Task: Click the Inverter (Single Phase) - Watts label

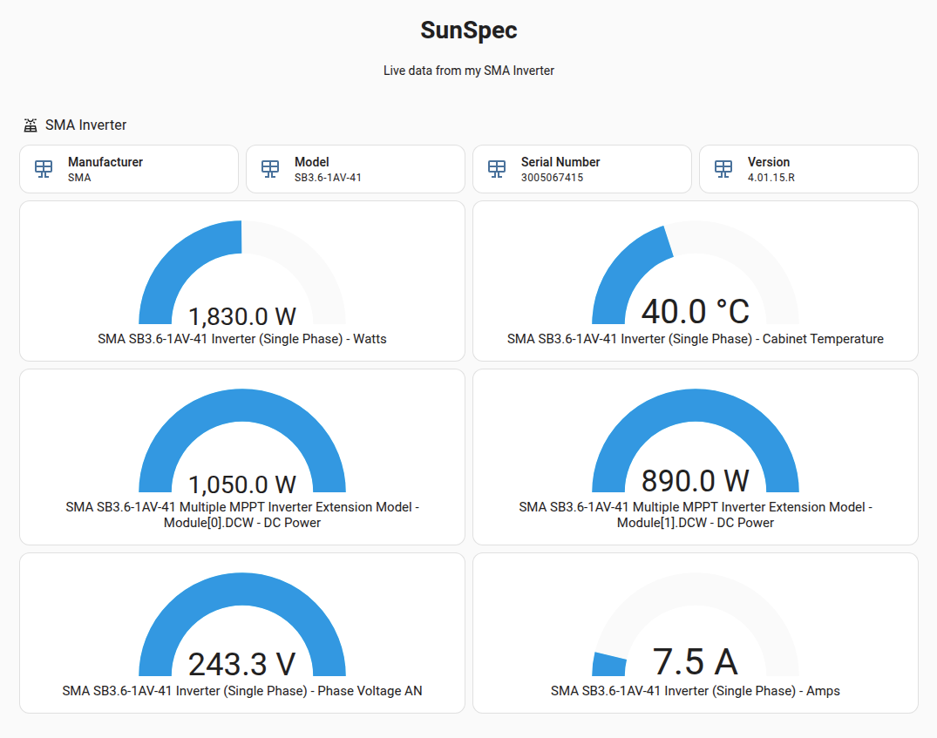Action: [x=242, y=339]
